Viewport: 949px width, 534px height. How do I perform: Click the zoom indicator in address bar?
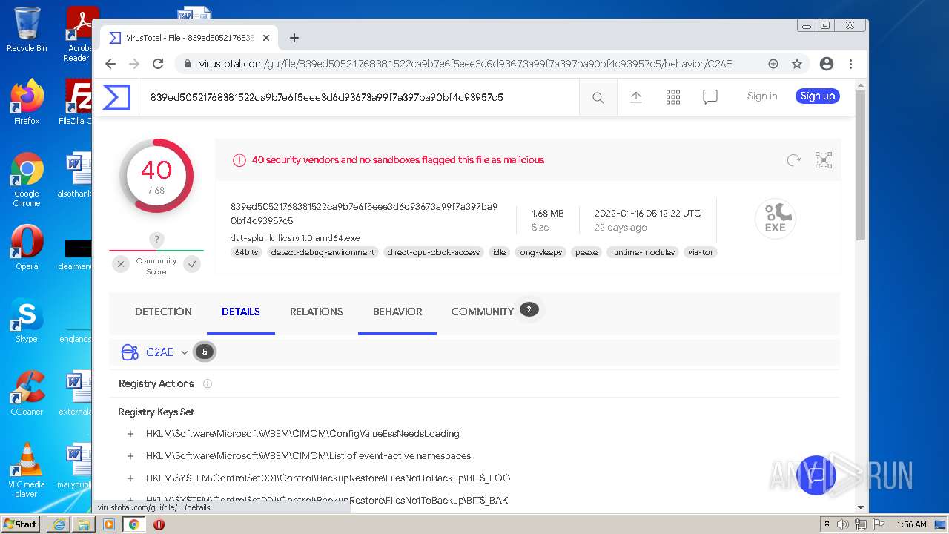click(773, 64)
